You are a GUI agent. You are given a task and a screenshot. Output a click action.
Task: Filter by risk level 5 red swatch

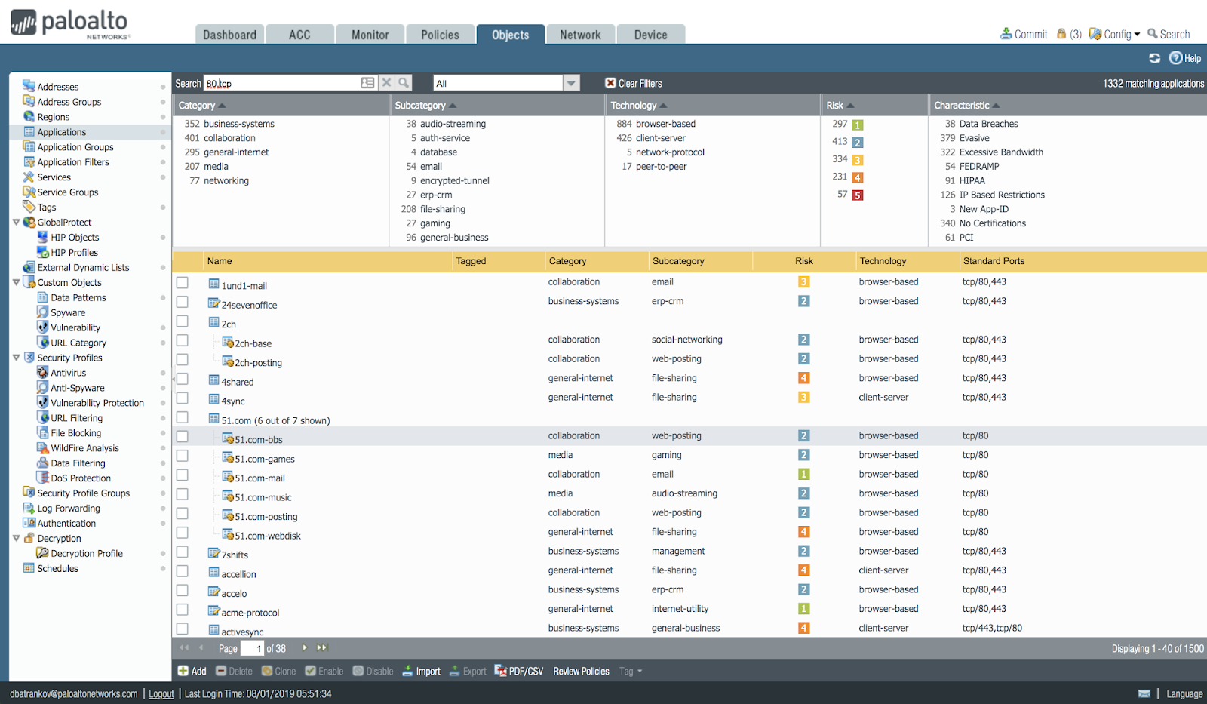pyautogui.click(x=858, y=195)
